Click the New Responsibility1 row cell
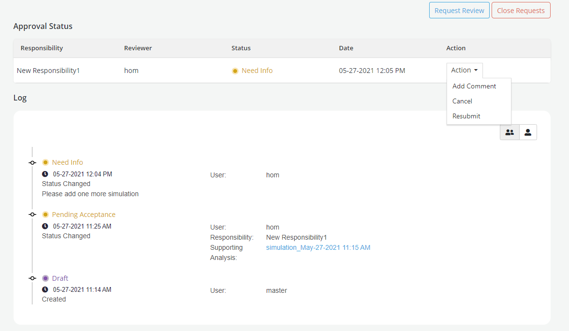569x331 pixels. pos(48,71)
